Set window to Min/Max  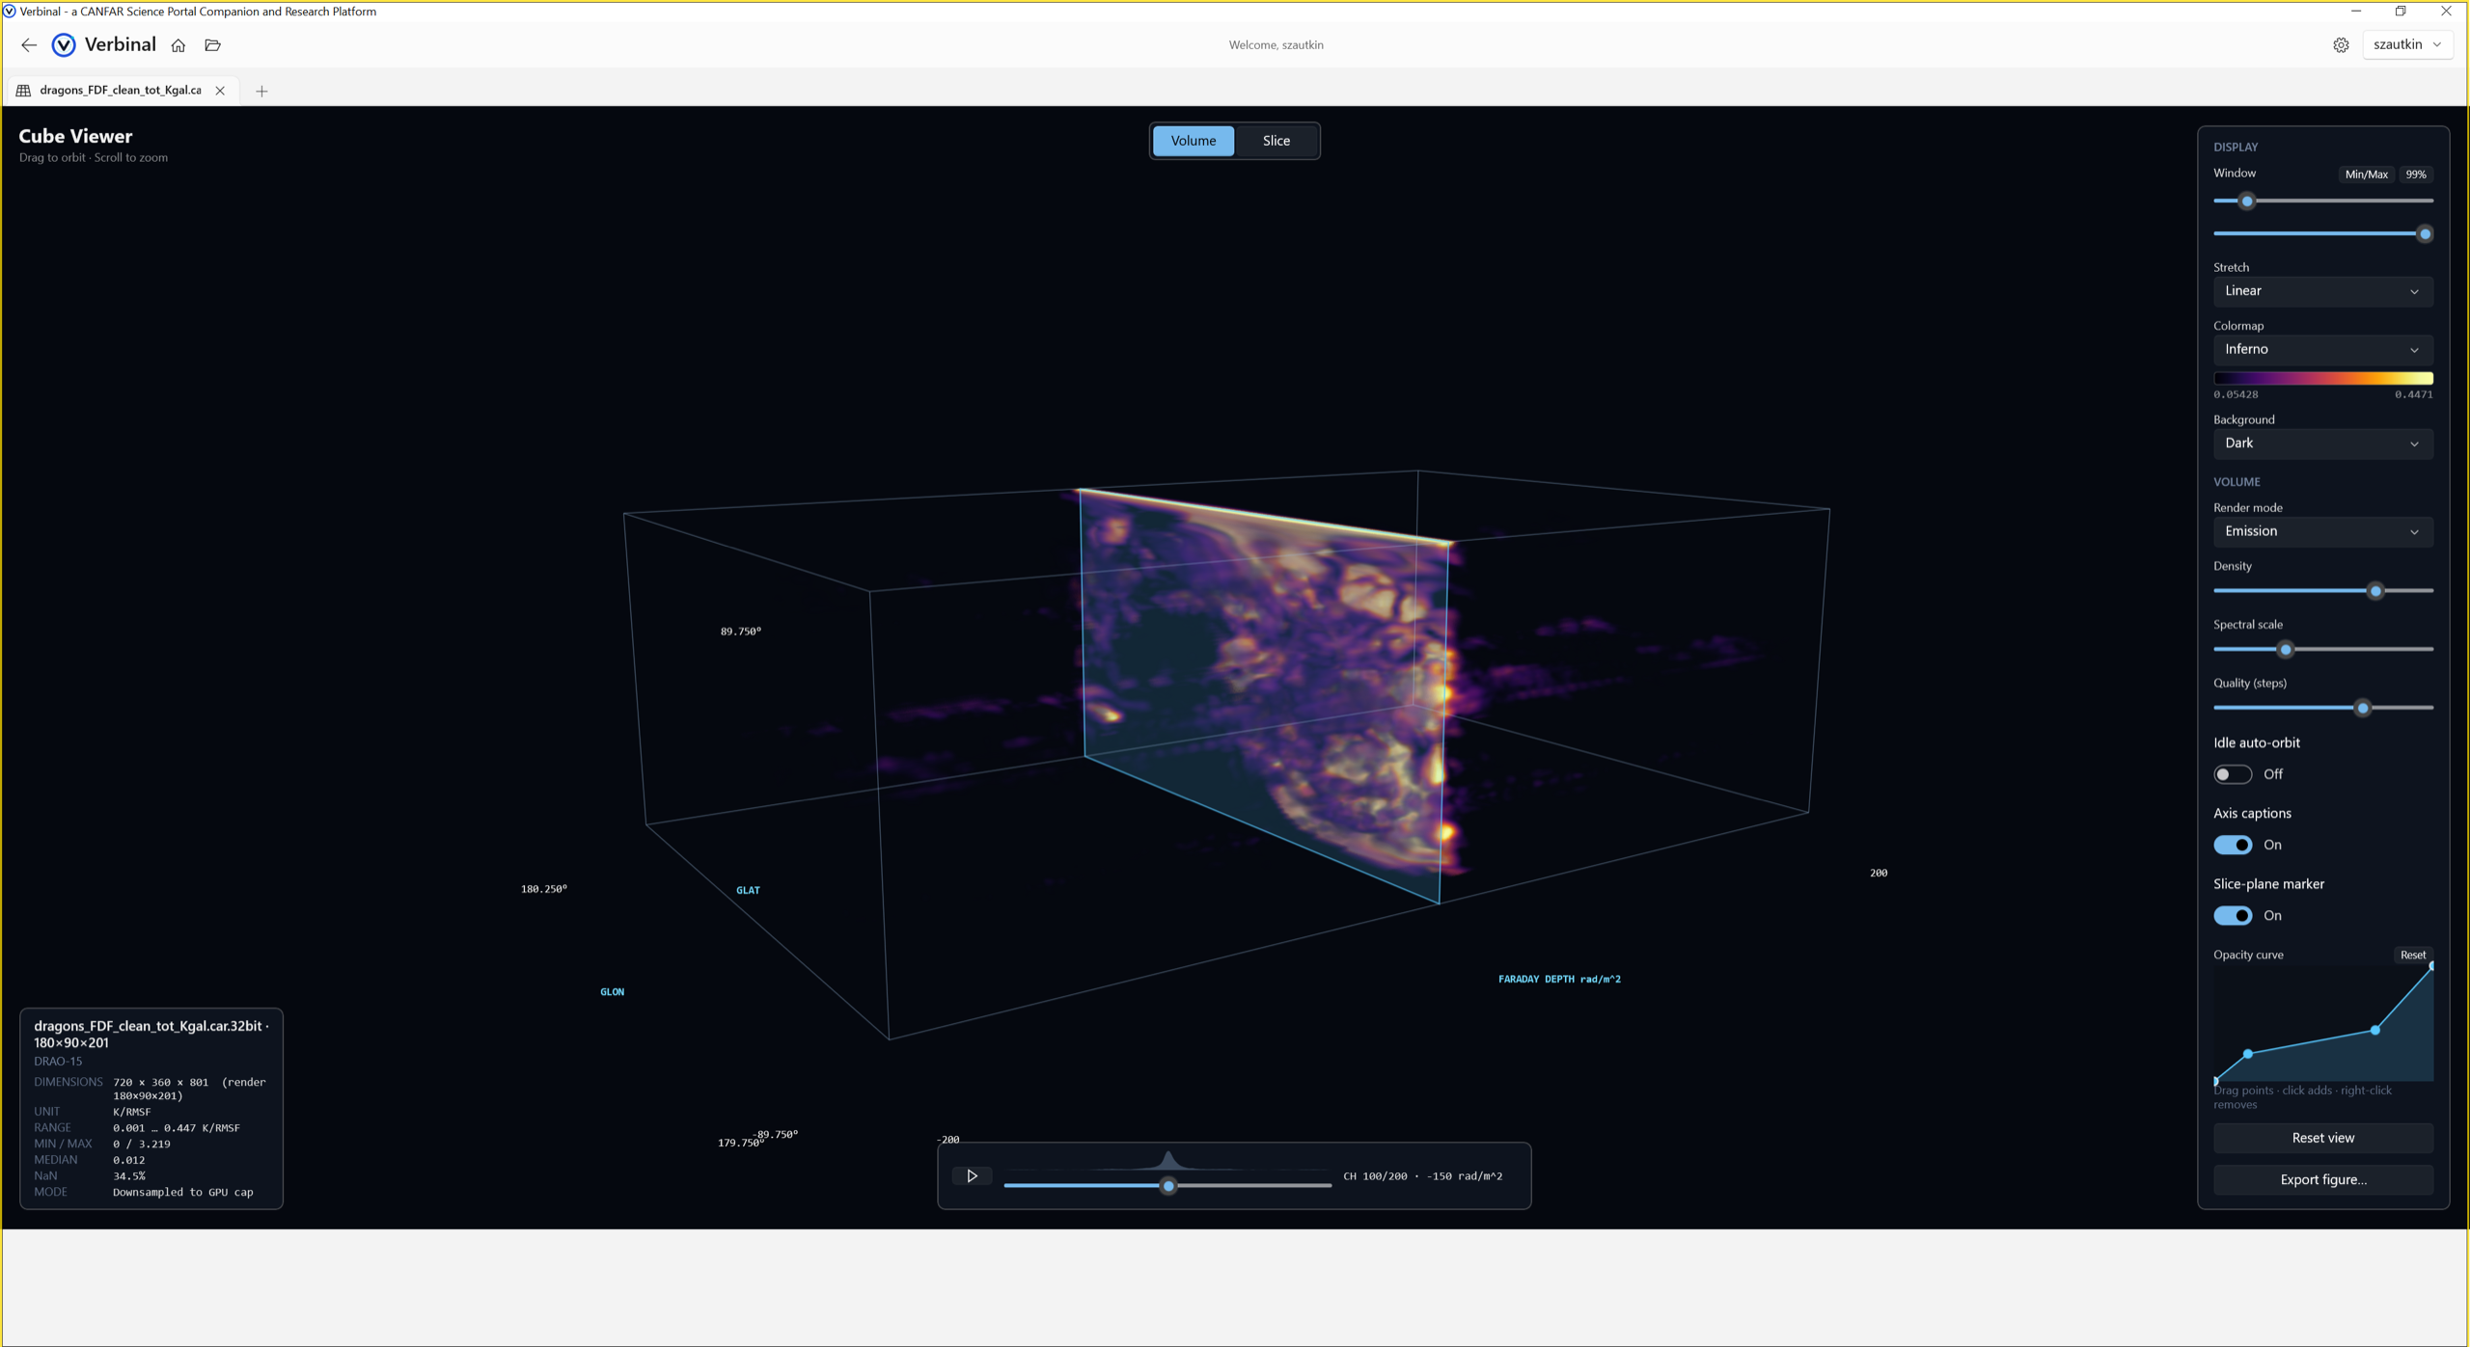point(2366,175)
